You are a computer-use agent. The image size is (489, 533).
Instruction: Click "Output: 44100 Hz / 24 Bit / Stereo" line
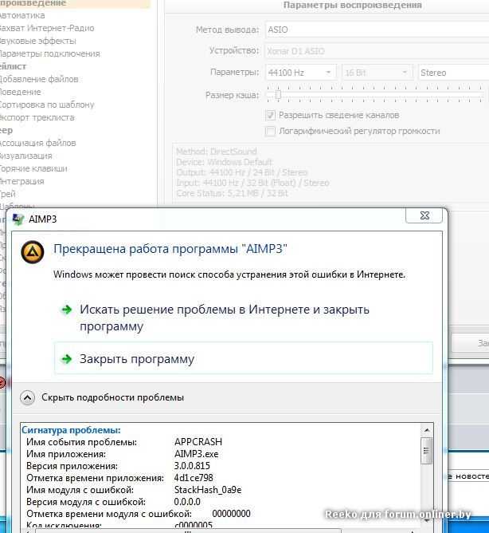(x=241, y=172)
